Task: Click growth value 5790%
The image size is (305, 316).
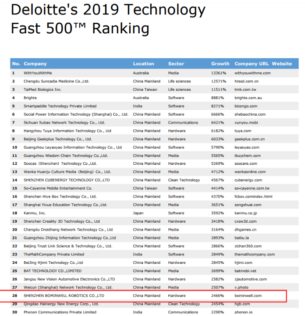Action: pos(217,147)
